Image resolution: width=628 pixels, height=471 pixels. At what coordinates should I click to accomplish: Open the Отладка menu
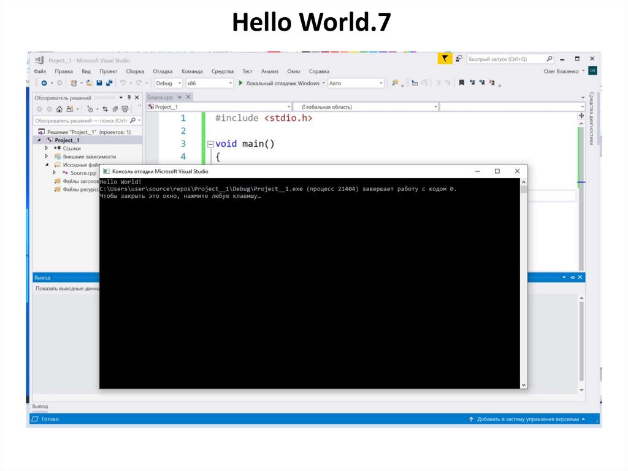[x=163, y=71]
